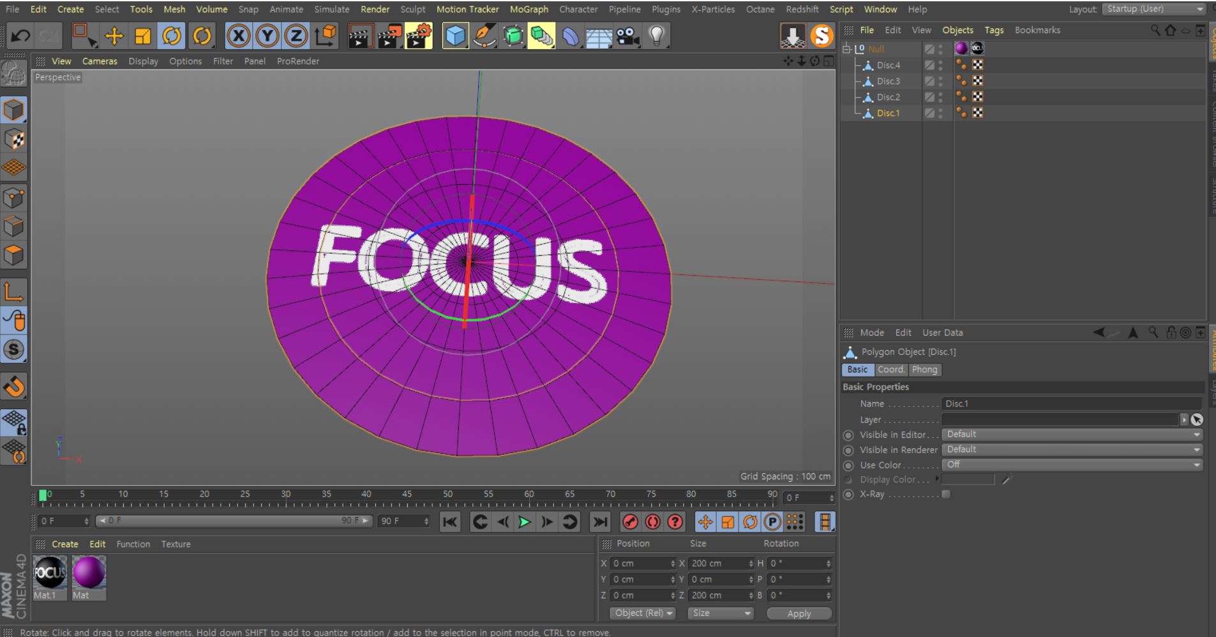Screen dimensions: 1216x637
Task: Select the Move tool
Action: [x=114, y=36]
